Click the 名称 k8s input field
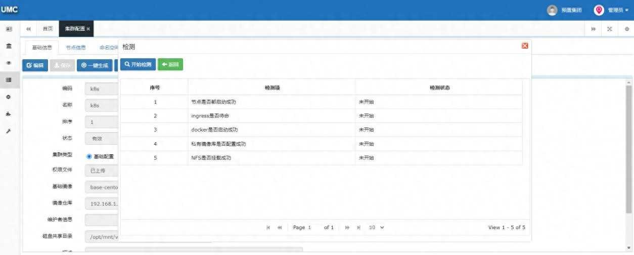This screenshot has height=255, width=634. (102, 105)
